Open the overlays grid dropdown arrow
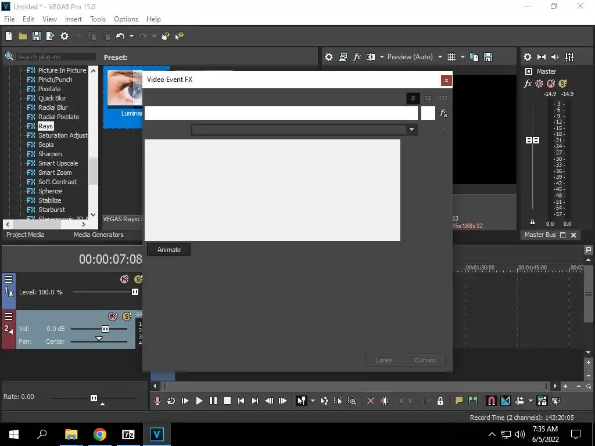Screen dimensions: 595x446 463,57
